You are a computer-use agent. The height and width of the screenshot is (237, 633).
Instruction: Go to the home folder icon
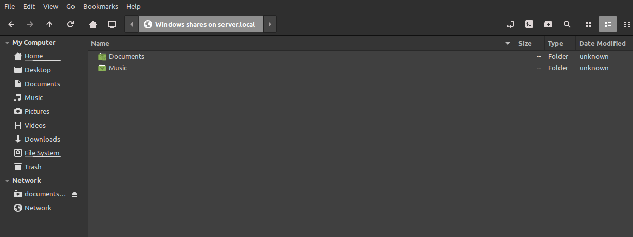pyautogui.click(x=93, y=24)
